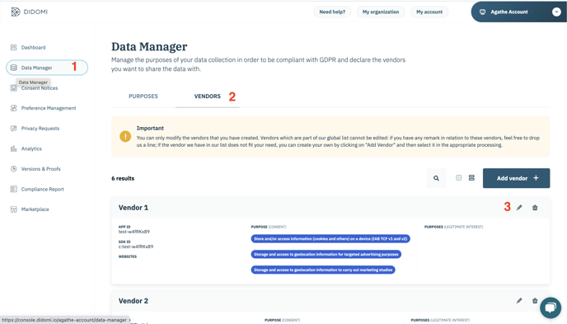567x324 pixels.
Task: Switch to the Vendors tab
Action: click(207, 96)
